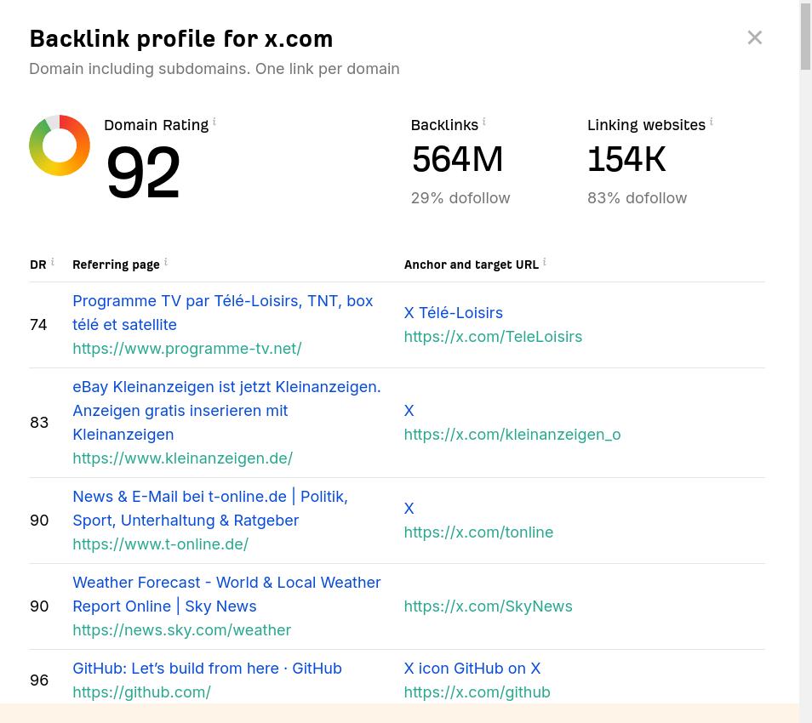Click DR value 96 in GitHub row
The width and height of the screenshot is (812, 723).
click(x=39, y=680)
